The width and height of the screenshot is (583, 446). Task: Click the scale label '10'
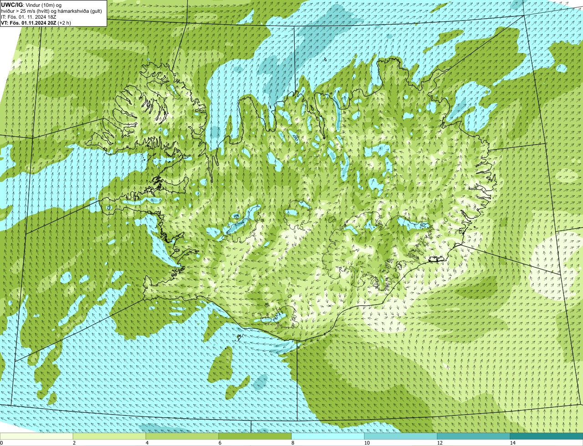(x=367, y=443)
